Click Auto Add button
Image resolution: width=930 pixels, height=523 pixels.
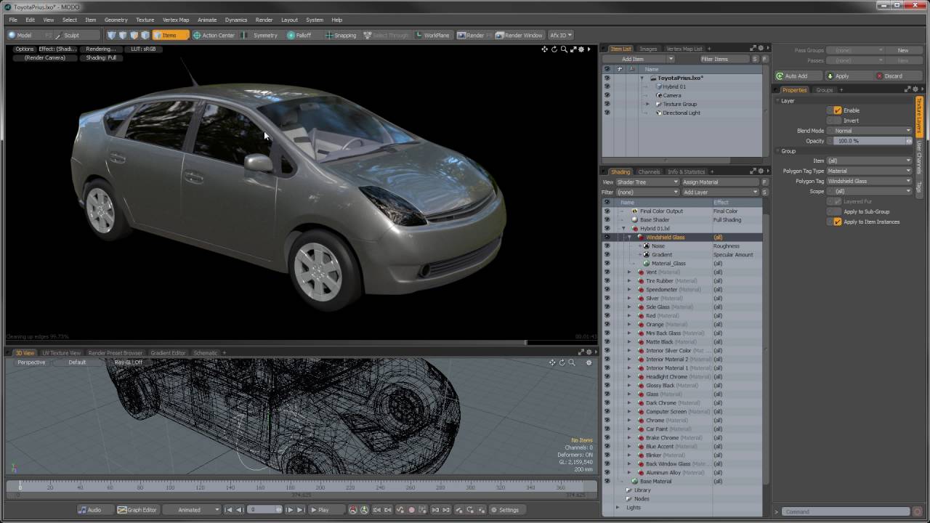(x=797, y=76)
